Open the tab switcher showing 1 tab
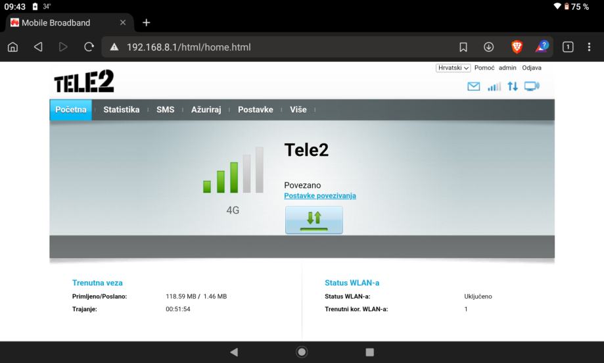The height and width of the screenshot is (363, 604). pyautogui.click(x=568, y=47)
